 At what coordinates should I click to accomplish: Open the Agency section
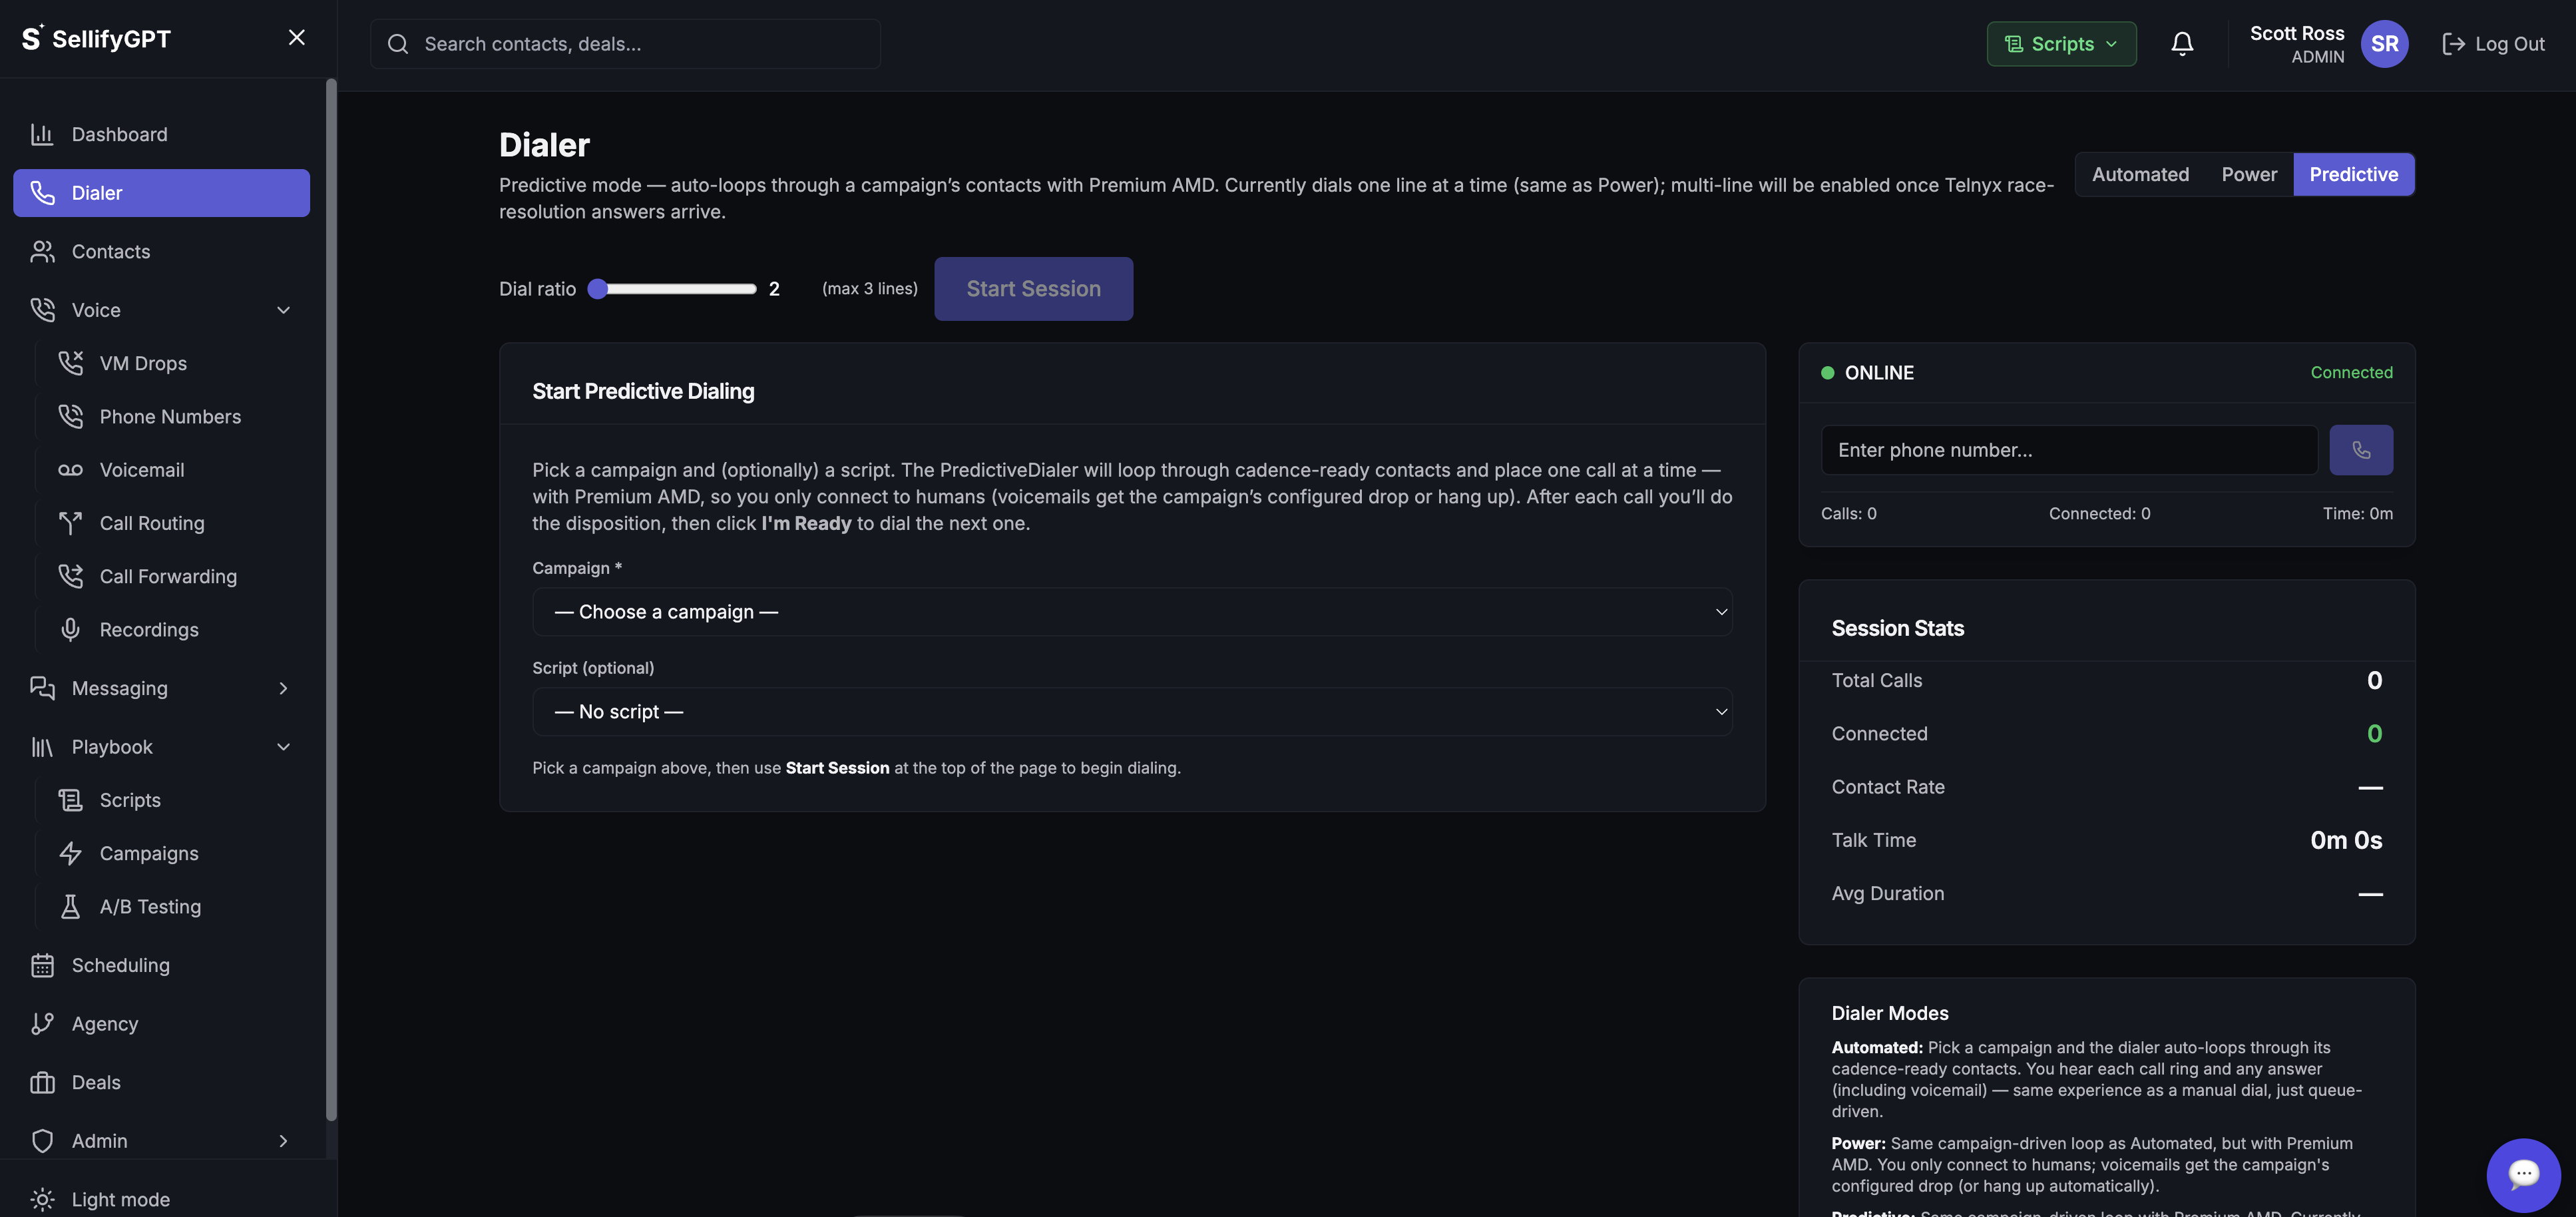coord(161,1023)
